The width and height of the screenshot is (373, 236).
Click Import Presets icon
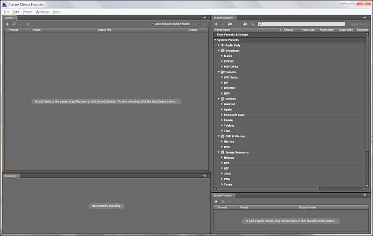click(x=245, y=24)
